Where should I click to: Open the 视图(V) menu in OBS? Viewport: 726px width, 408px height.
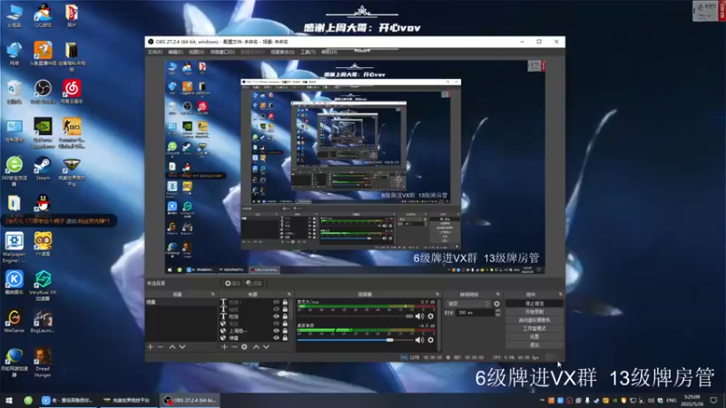[x=196, y=53]
